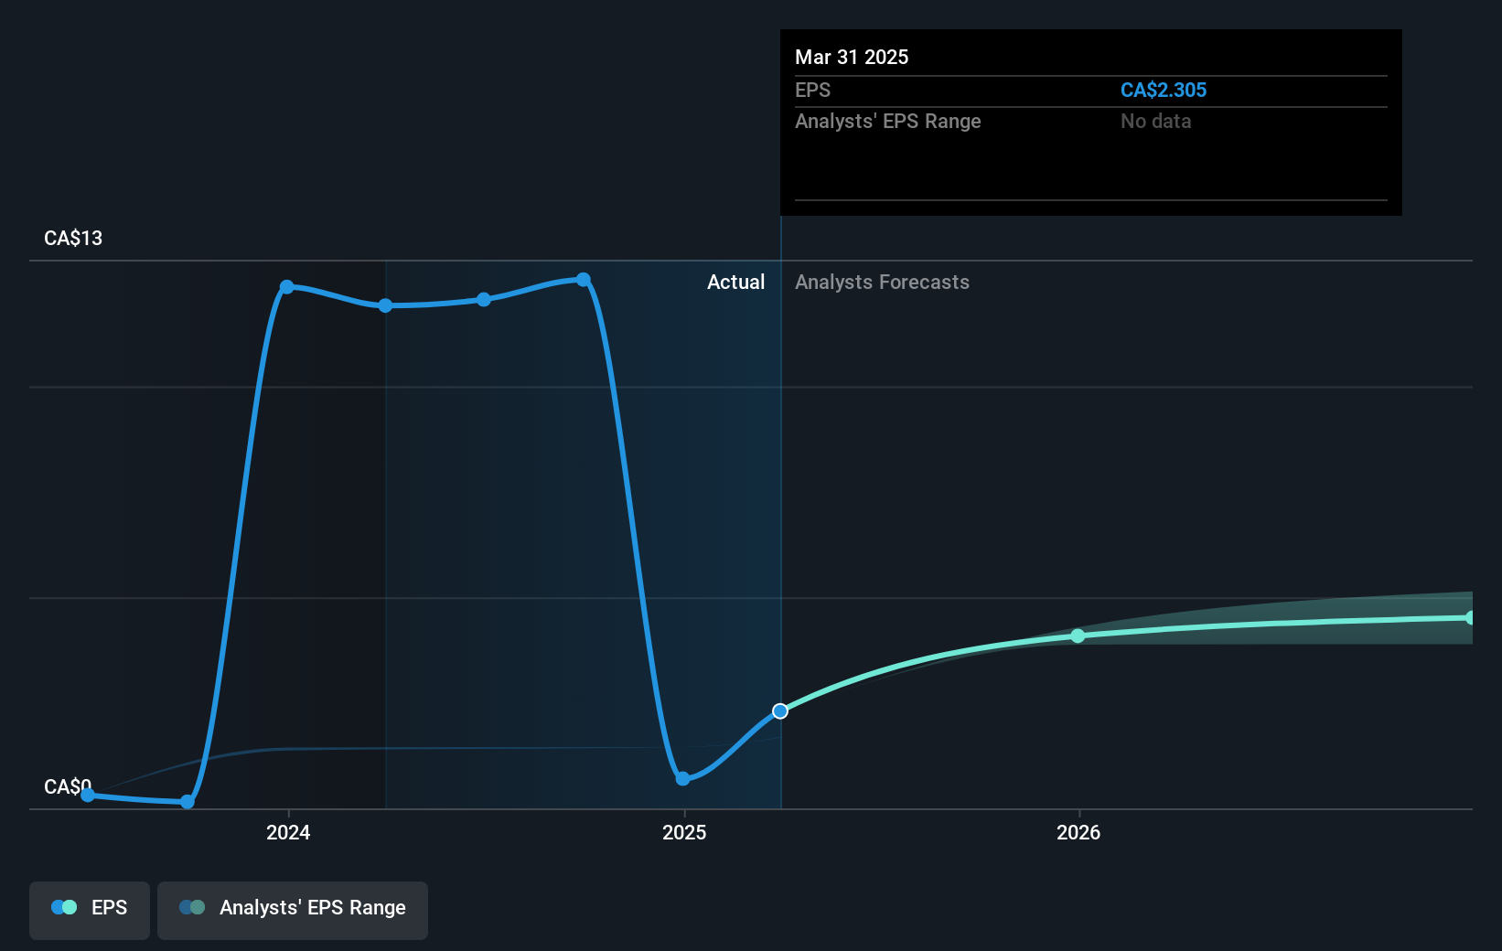Select the first EPS data point near CA$0
The width and height of the screenshot is (1502, 951).
pyautogui.click(x=88, y=796)
